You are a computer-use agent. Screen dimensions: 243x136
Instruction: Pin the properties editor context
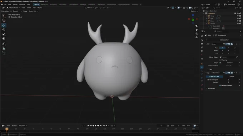point(240,36)
